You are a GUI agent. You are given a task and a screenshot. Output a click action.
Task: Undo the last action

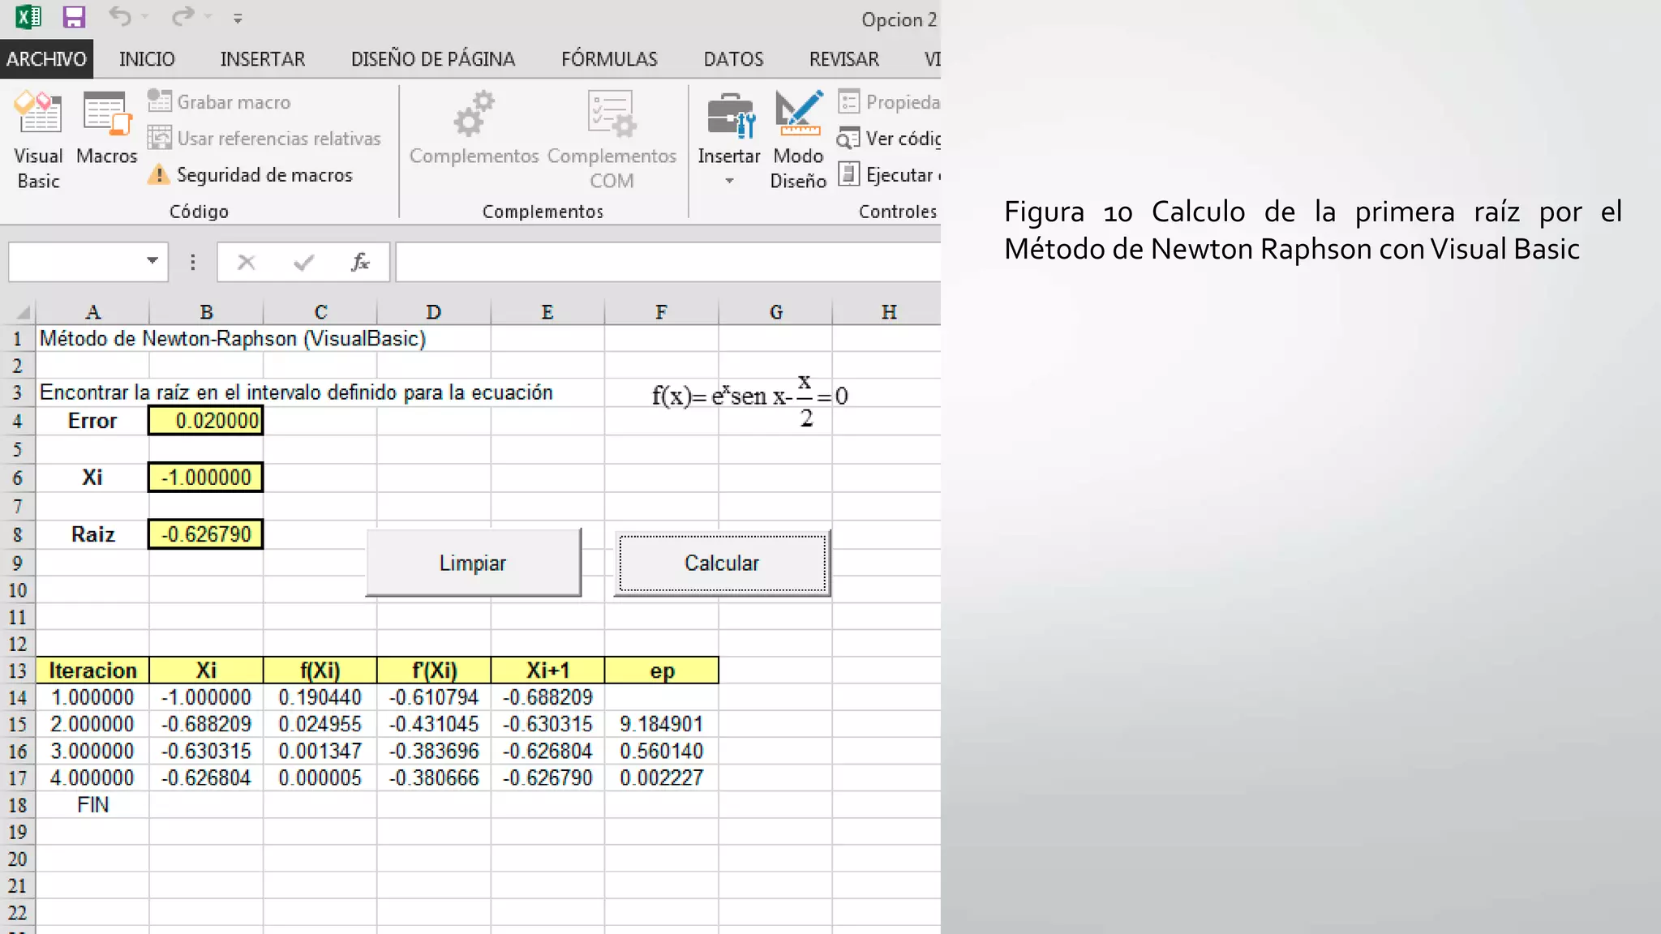coord(120,16)
